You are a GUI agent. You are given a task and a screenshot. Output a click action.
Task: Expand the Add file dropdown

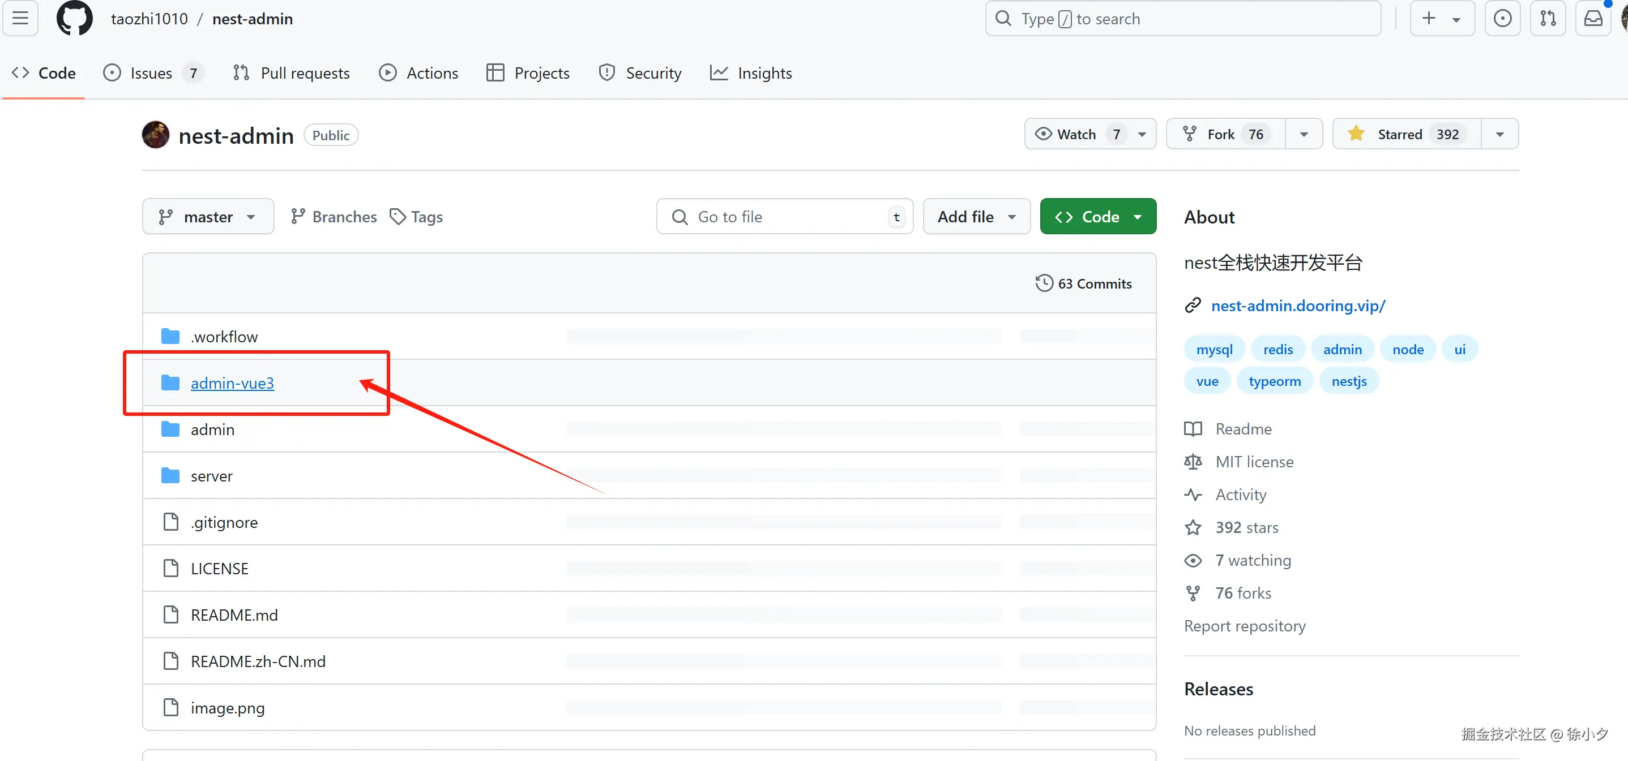(x=976, y=217)
